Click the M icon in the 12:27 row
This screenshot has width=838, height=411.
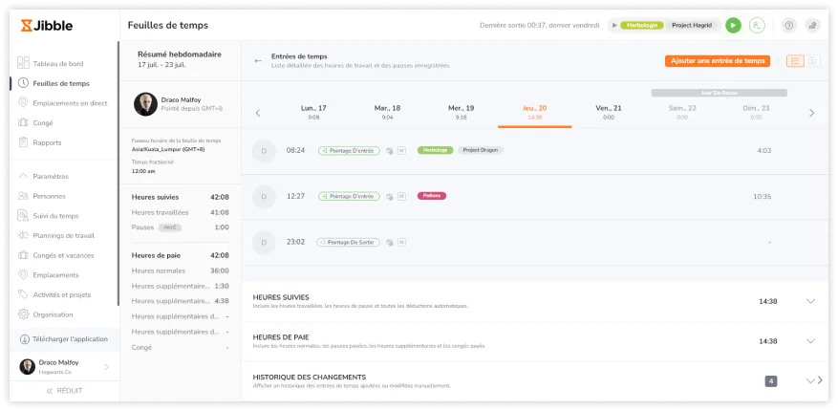[x=402, y=196]
